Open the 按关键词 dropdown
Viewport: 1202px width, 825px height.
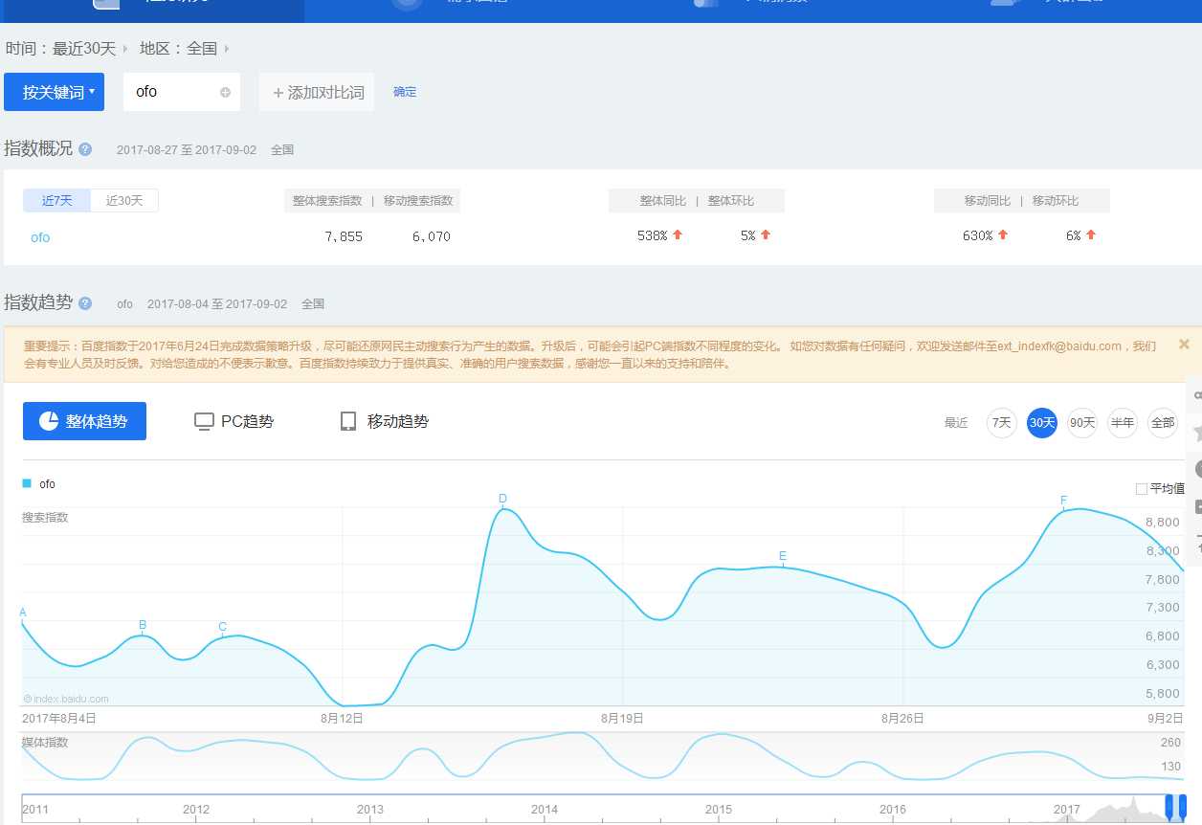tap(54, 92)
